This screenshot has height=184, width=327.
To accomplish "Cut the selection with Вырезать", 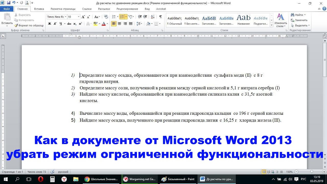I will [x=22, y=15].
